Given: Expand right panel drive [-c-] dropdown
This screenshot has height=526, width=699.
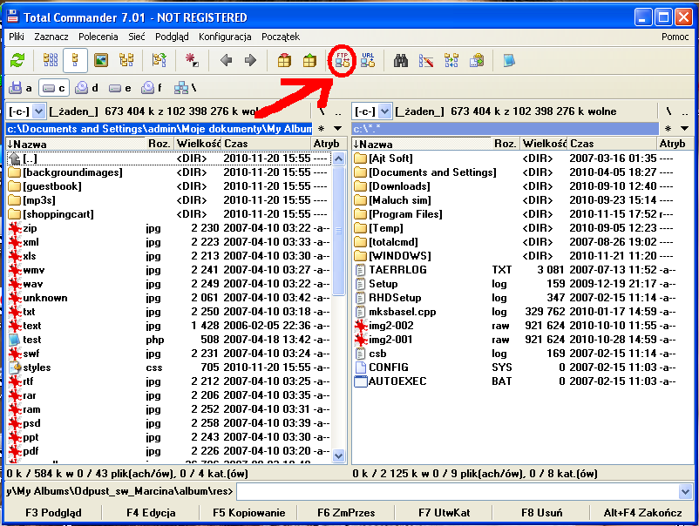Looking at the screenshot, I should (384, 111).
